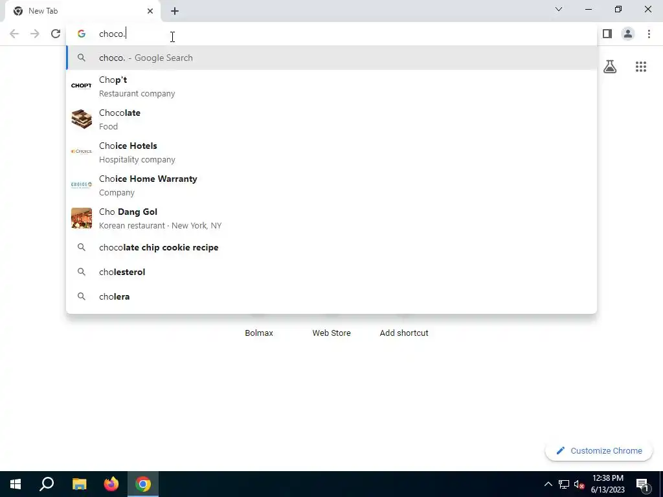
Task: Select the 'cholesterol' suggestion
Action: coord(331,272)
